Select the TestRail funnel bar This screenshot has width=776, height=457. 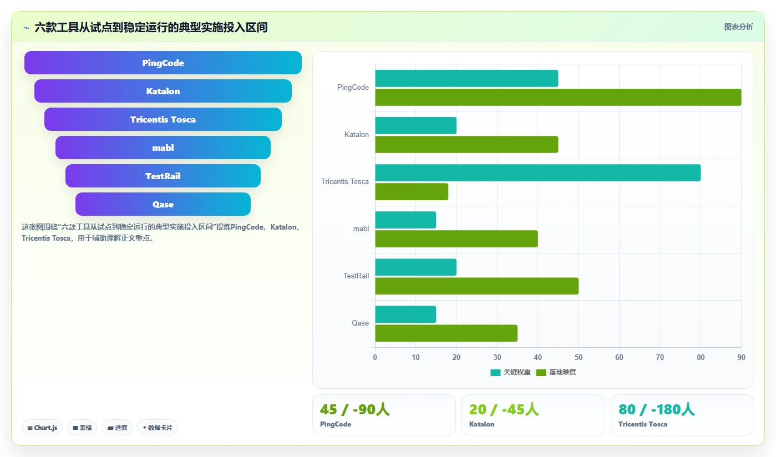click(x=163, y=176)
